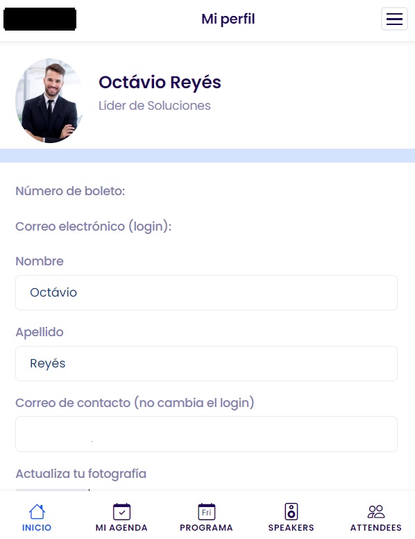This screenshot has height=539, width=415.
Task: Click the blacked-out logo in the header
Action: click(x=40, y=19)
